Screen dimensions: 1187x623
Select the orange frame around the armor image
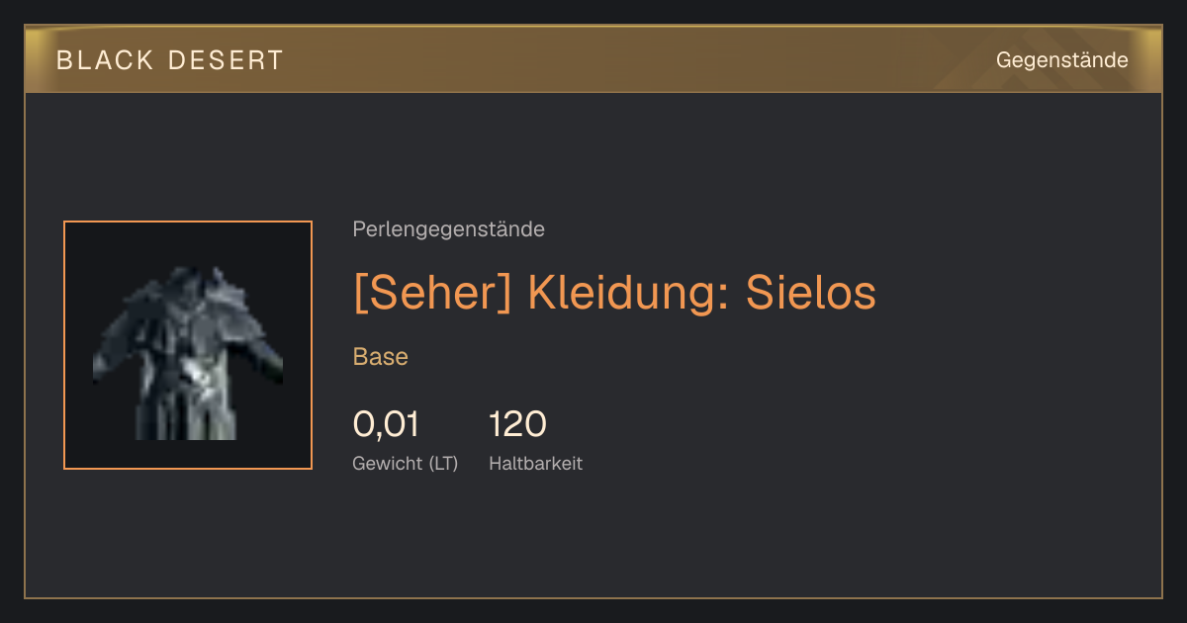[188, 345]
